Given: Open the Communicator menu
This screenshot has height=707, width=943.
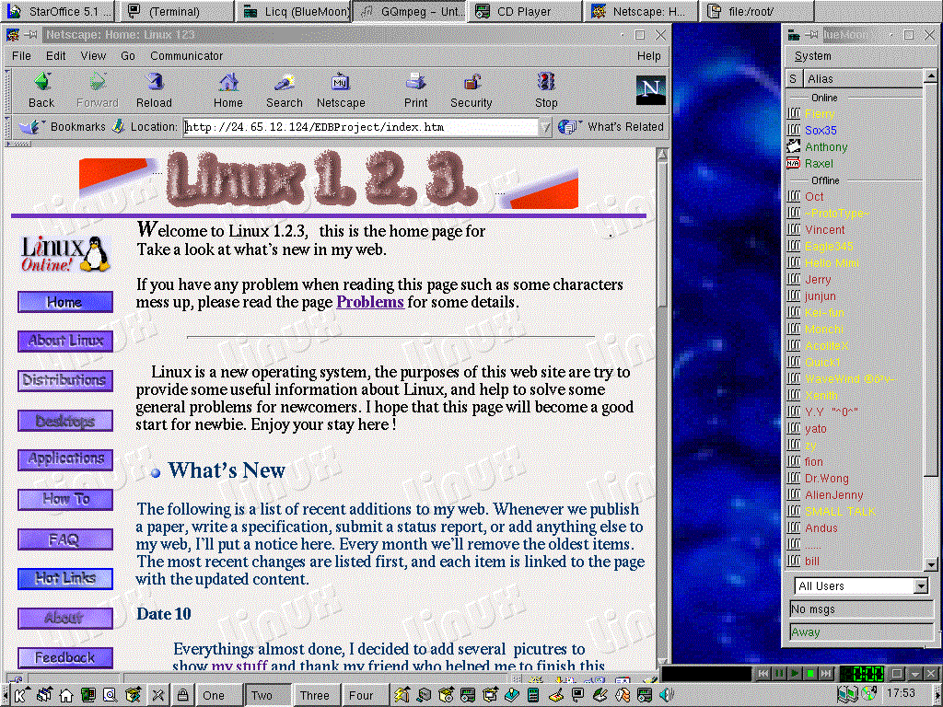Looking at the screenshot, I should click(186, 56).
